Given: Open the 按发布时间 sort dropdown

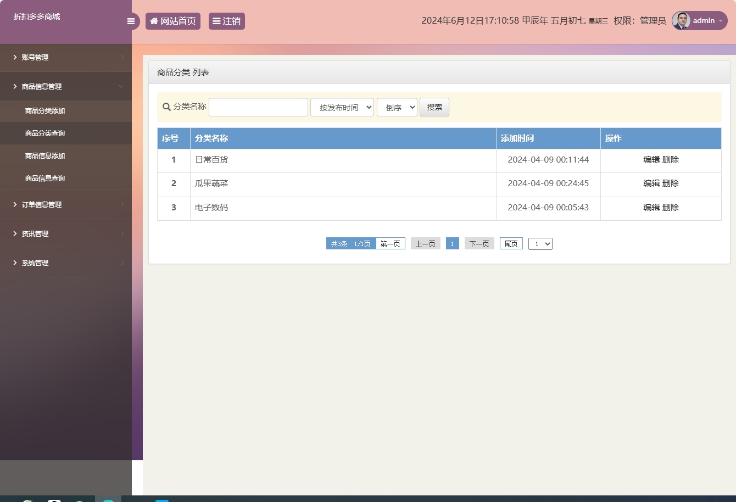Looking at the screenshot, I should [342, 107].
